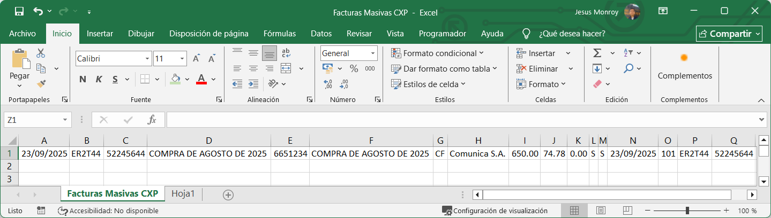
Task: Click the Format Painter brush icon
Action: 41,83
